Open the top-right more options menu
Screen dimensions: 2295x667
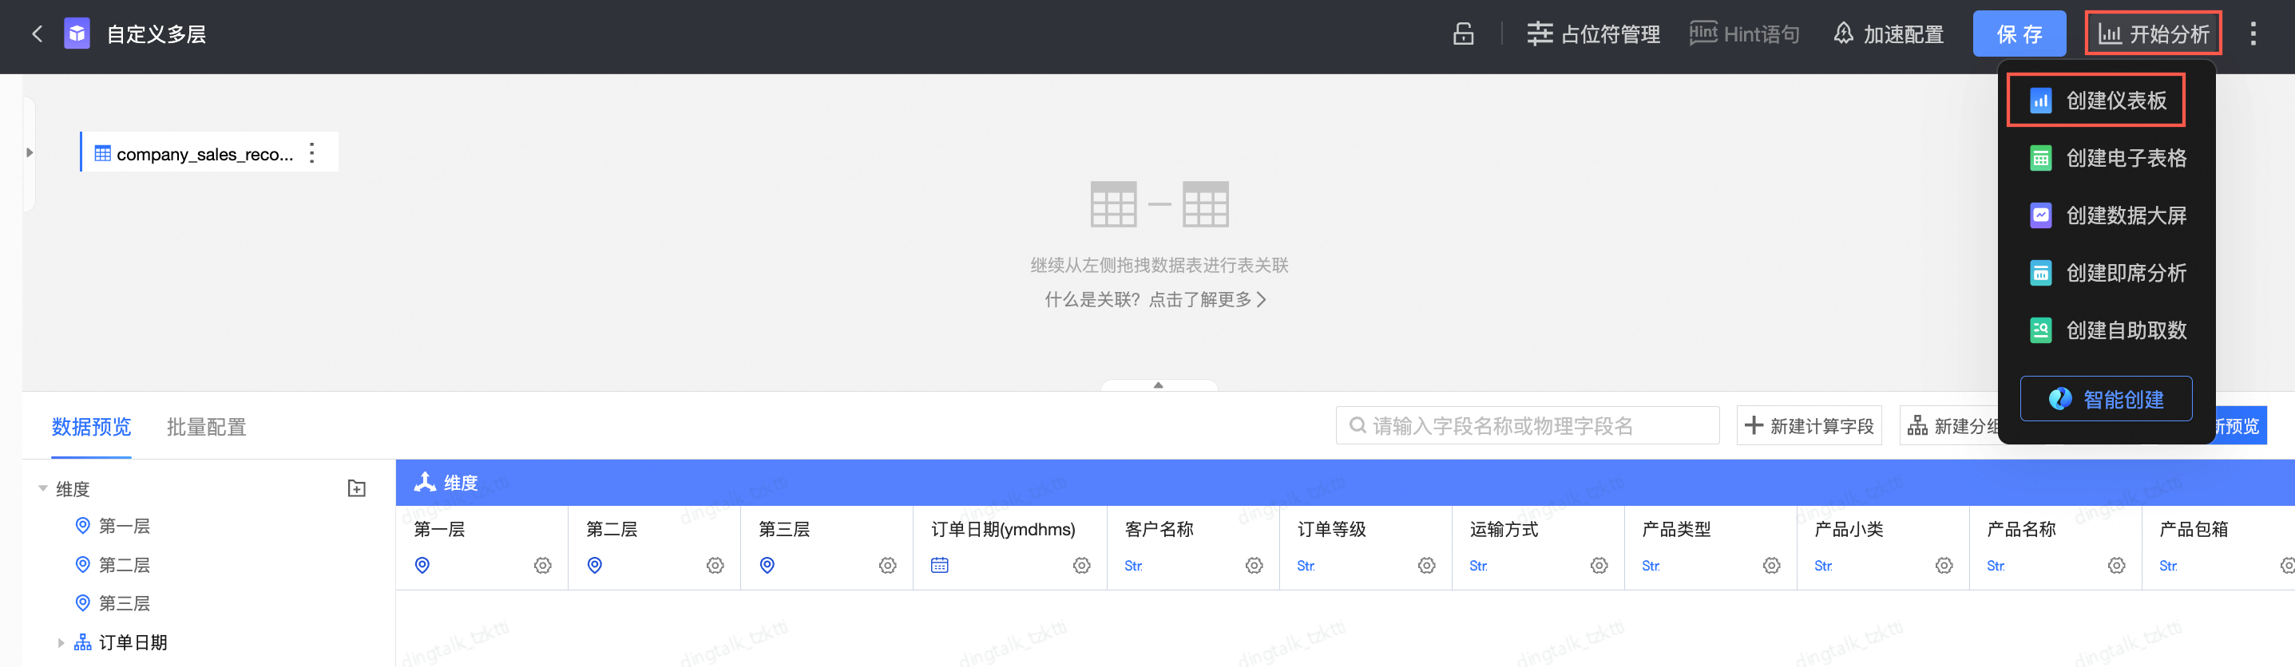[x=2253, y=35]
